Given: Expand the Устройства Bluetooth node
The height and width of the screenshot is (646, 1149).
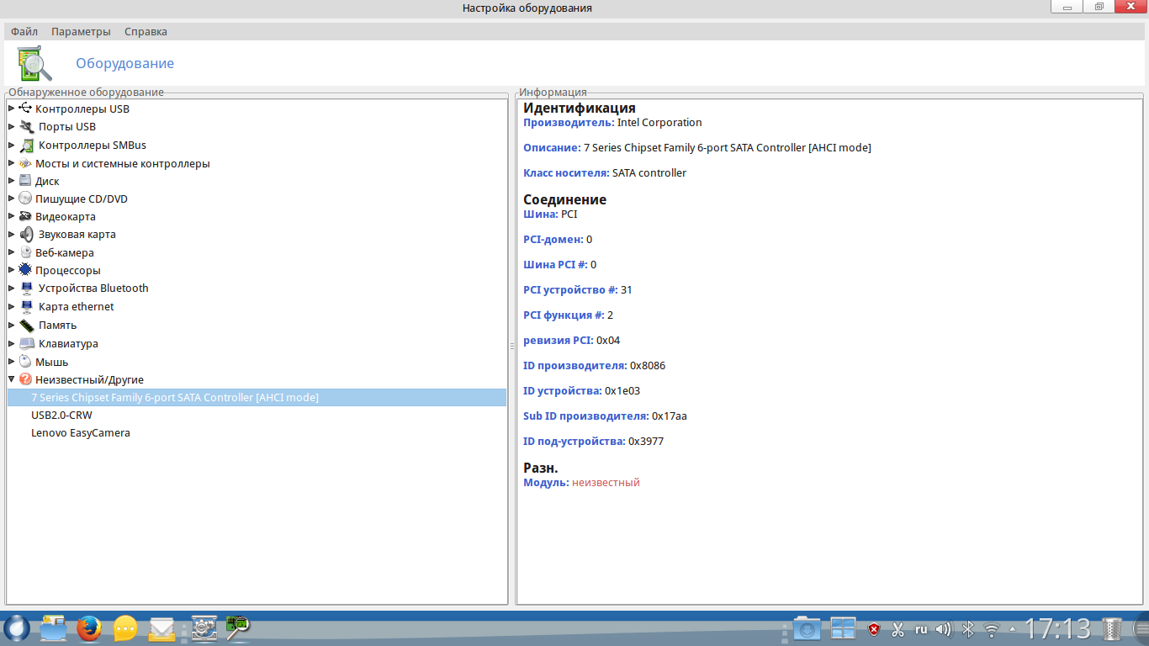Looking at the screenshot, I should point(12,289).
